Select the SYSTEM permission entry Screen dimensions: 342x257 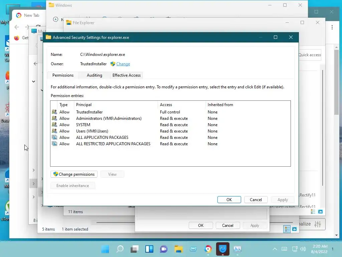tap(170, 124)
